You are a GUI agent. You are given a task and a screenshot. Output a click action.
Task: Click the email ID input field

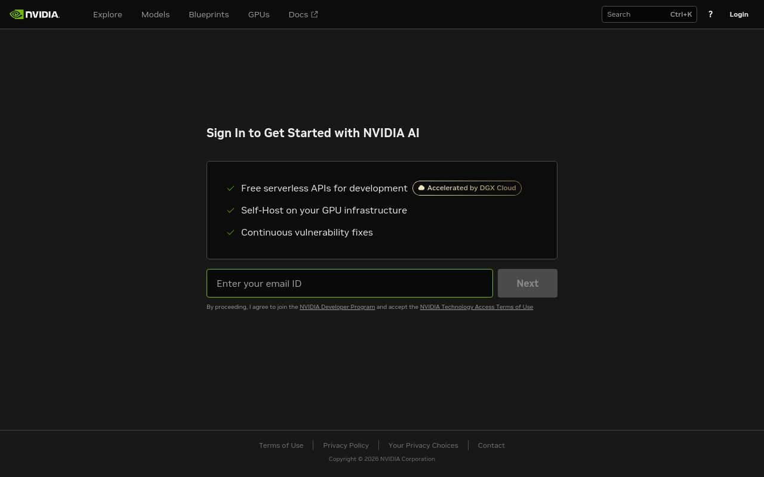click(x=350, y=283)
